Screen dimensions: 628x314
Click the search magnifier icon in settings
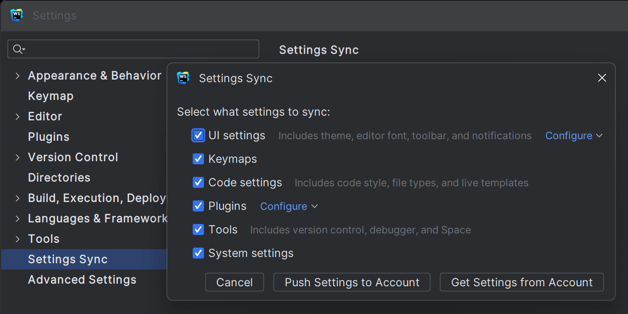[18, 49]
